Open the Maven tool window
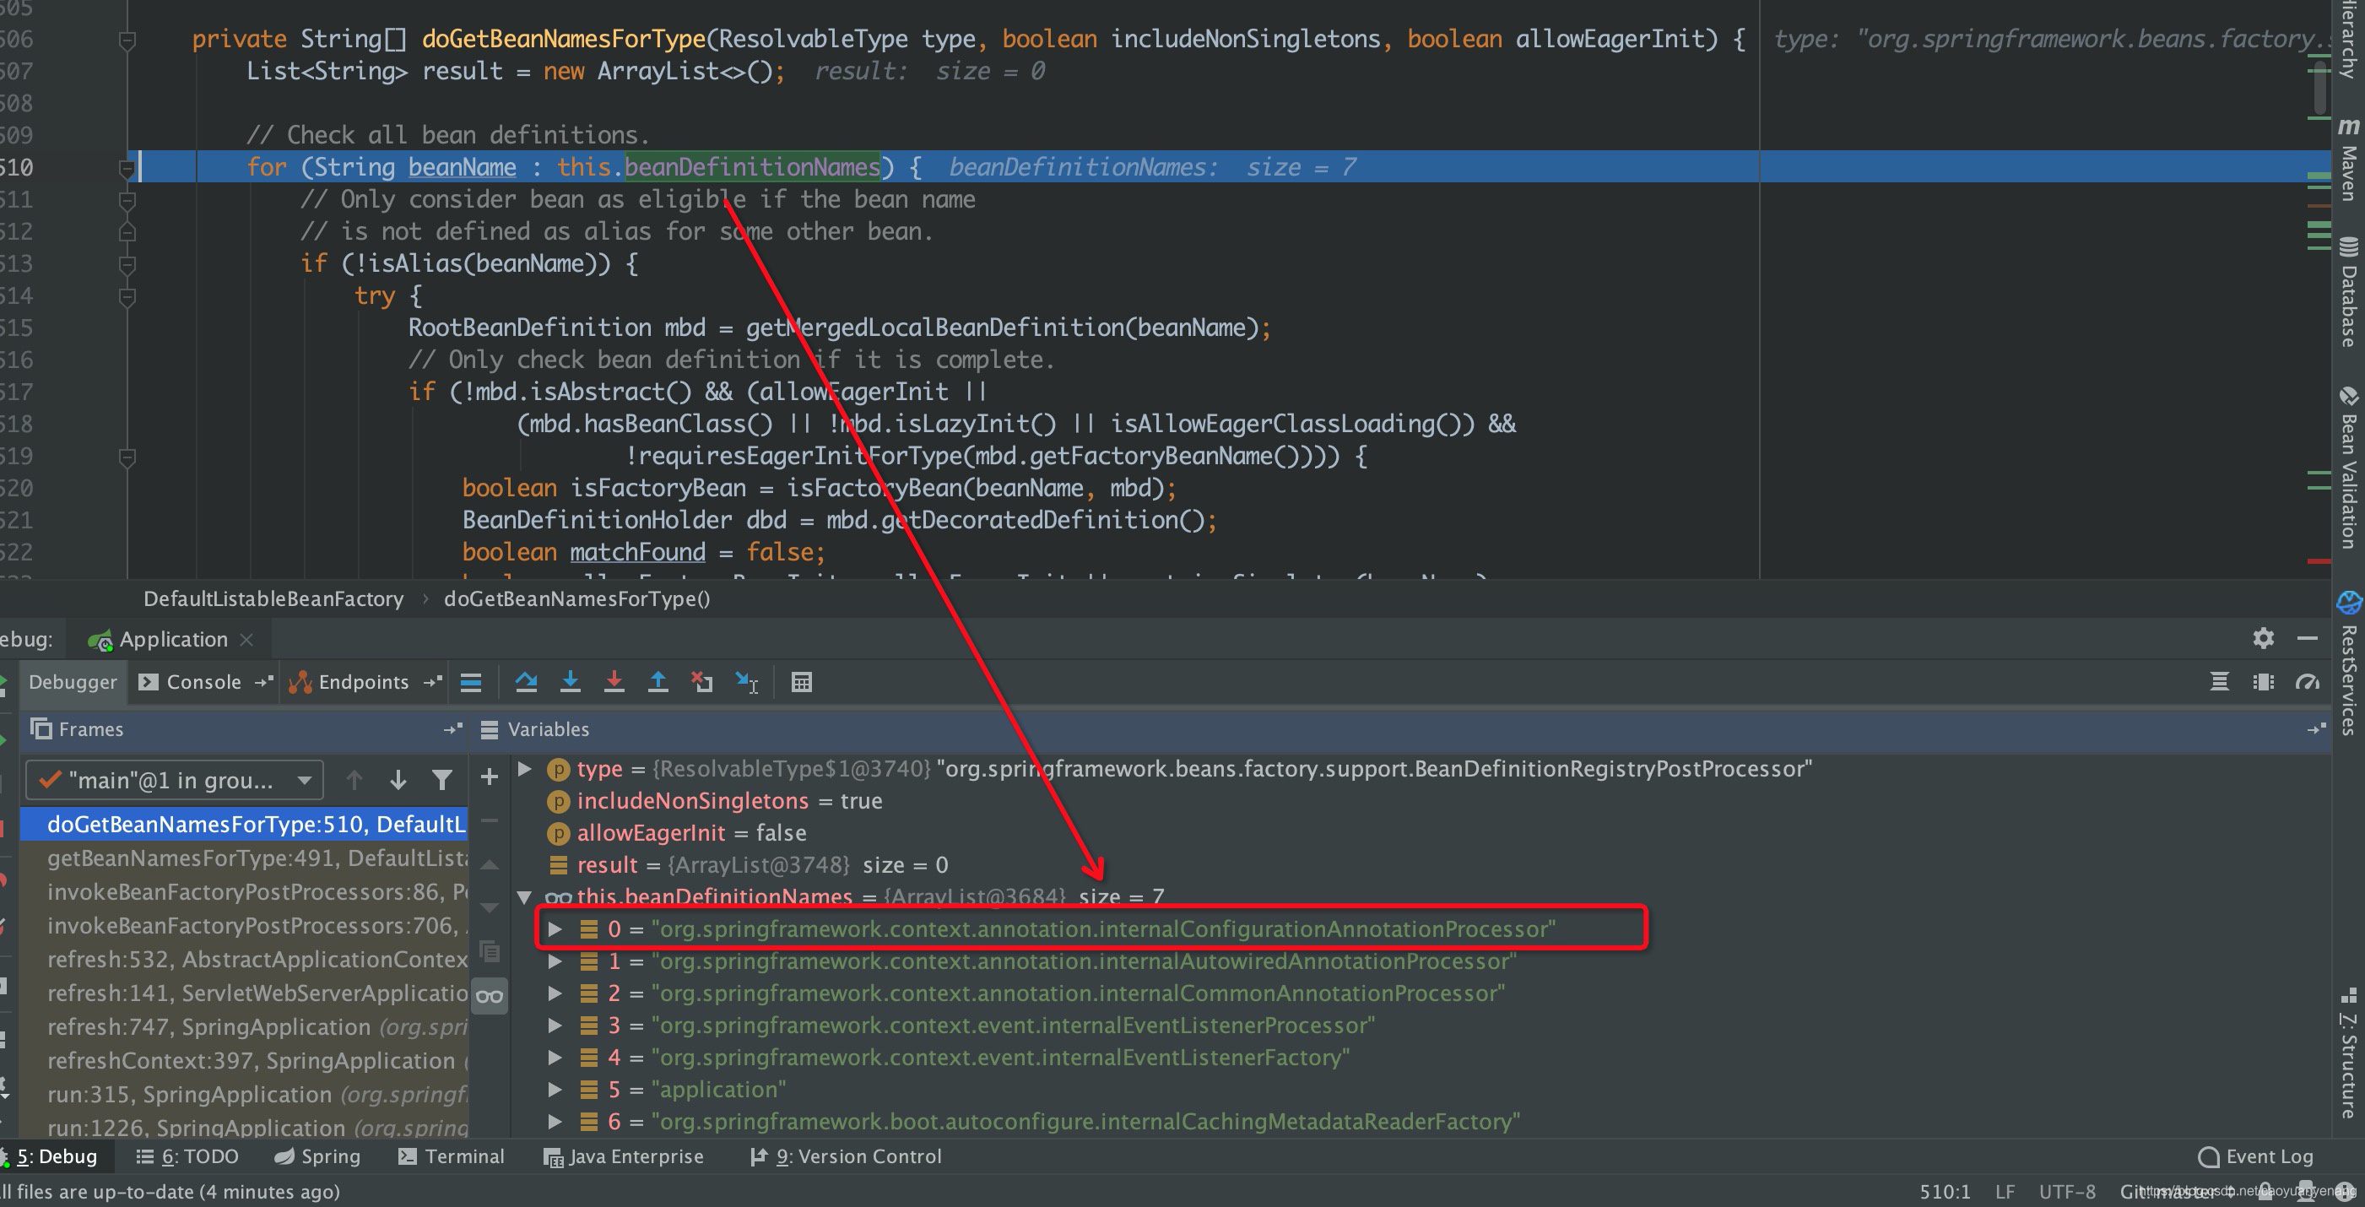This screenshot has height=1207, width=2365. 2348,160
